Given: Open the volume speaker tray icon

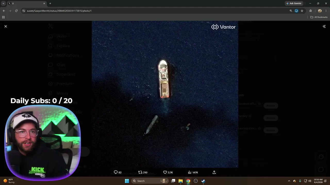Looking at the screenshot, I should (x=310, y=181).
